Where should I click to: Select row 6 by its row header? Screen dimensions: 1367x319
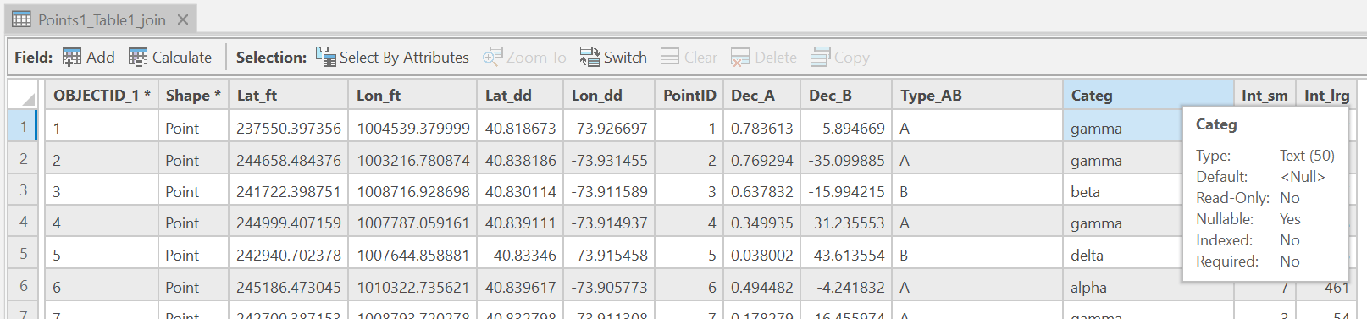(x=24, y=286)
